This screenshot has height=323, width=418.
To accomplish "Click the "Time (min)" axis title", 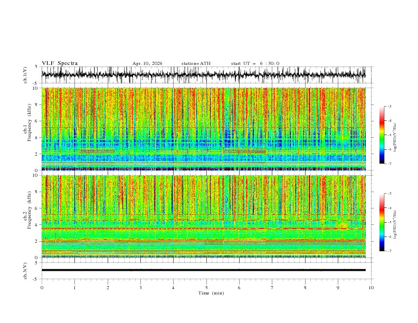I will point(211,293).
